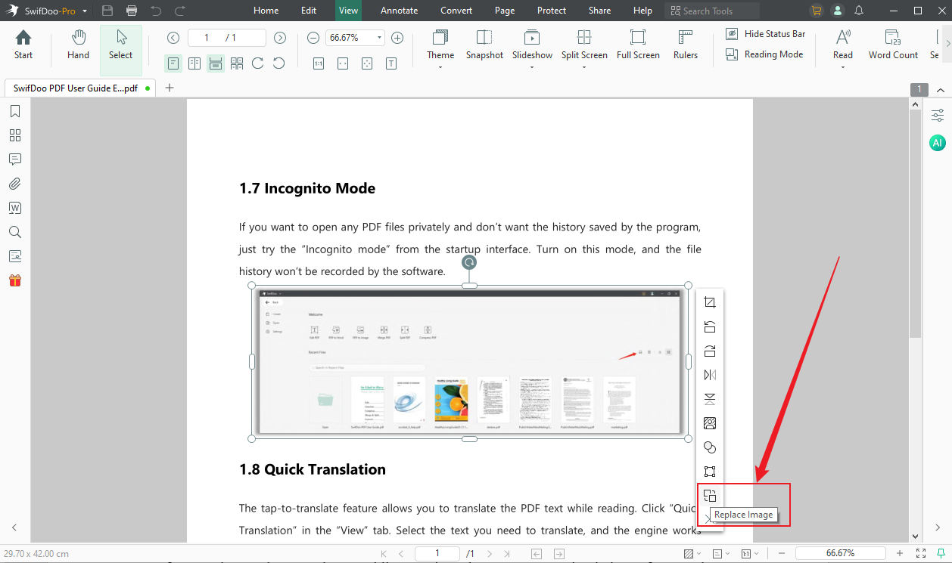Zoom out using status bar minus
Viewport: 952px width, 563px height.
point(782,553)
